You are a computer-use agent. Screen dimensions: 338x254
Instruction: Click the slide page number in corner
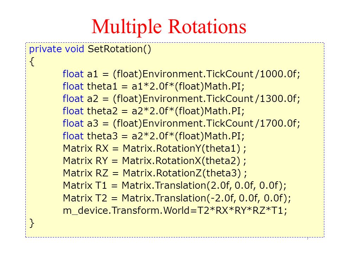308,239
